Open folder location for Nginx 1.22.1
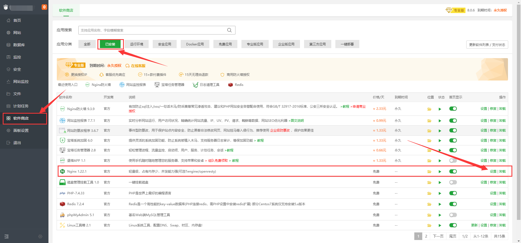 pos(429,172)
